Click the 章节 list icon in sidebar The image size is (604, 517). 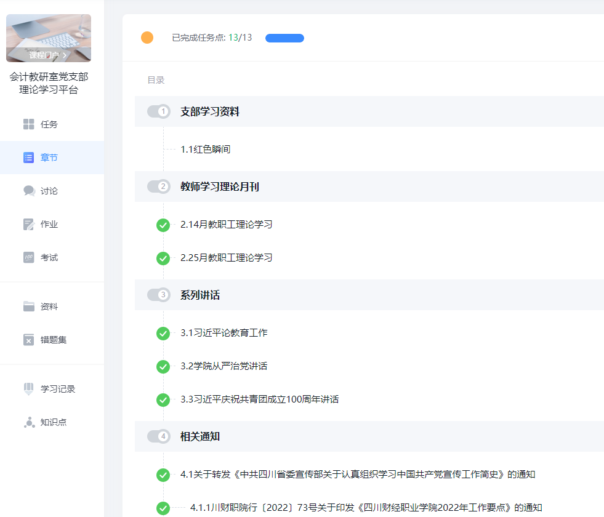pyautogui.click(x=29, y=158)
